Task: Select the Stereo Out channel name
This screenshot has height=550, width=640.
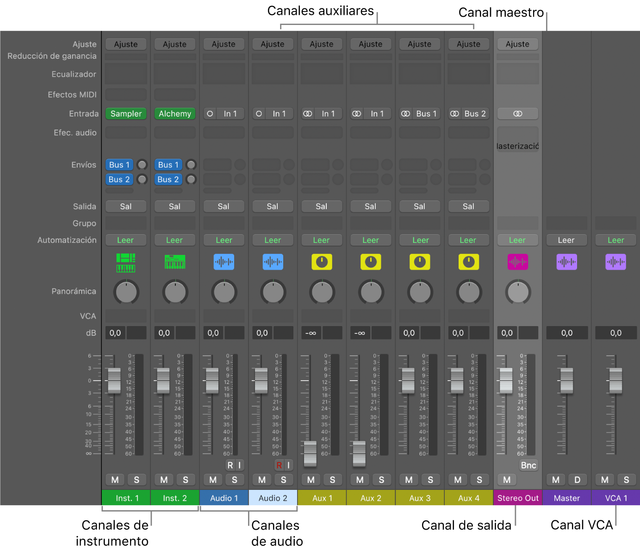Action: pyautogui.click(x=518, y=498)
